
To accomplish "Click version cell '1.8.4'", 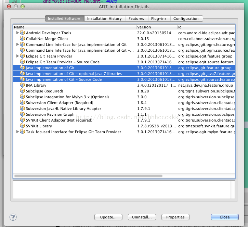I will pyautogui.click(x=142, y=103).
